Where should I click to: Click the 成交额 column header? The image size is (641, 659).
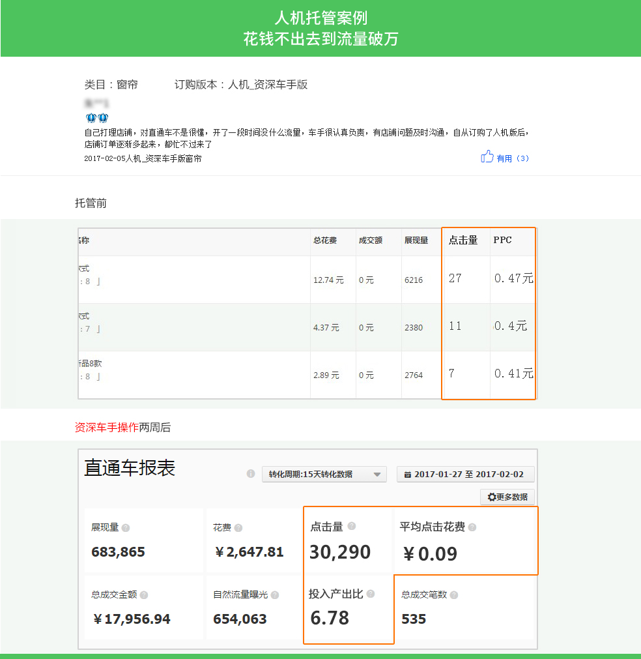[x=370, y=241]
